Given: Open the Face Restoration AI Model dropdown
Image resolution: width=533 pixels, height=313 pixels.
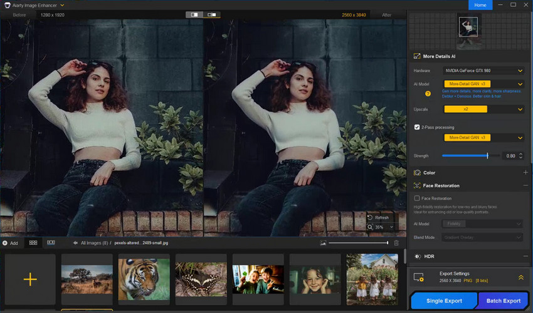Looking at the screenshot, I should click(x=482, y=223).
